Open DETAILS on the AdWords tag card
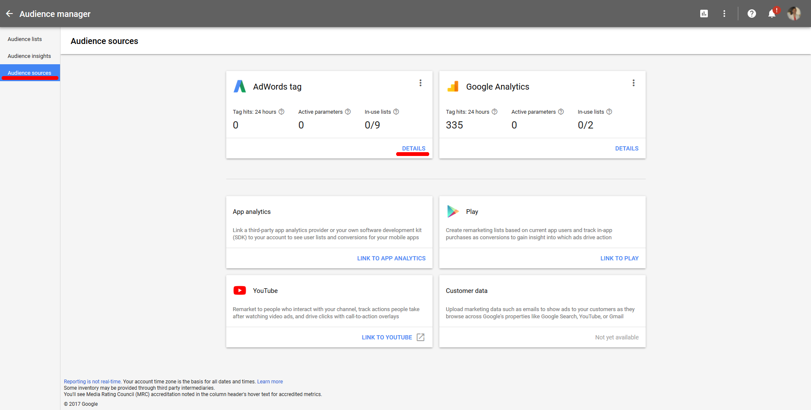The height and width of the screenshot is (410, 811). 413,148
